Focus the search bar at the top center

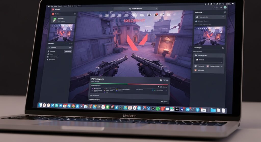tap(136, 8)
